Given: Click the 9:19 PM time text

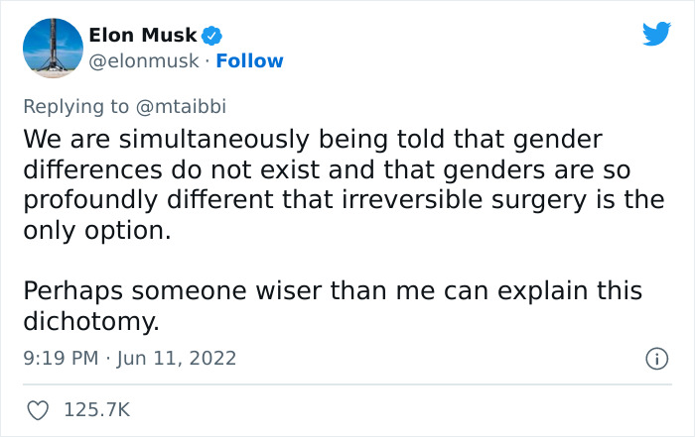Looking at the screenshot, I should click(59, 358).
